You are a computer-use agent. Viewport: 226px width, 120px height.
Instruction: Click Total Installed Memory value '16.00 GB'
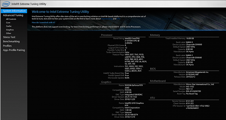[x=190, y=38]
